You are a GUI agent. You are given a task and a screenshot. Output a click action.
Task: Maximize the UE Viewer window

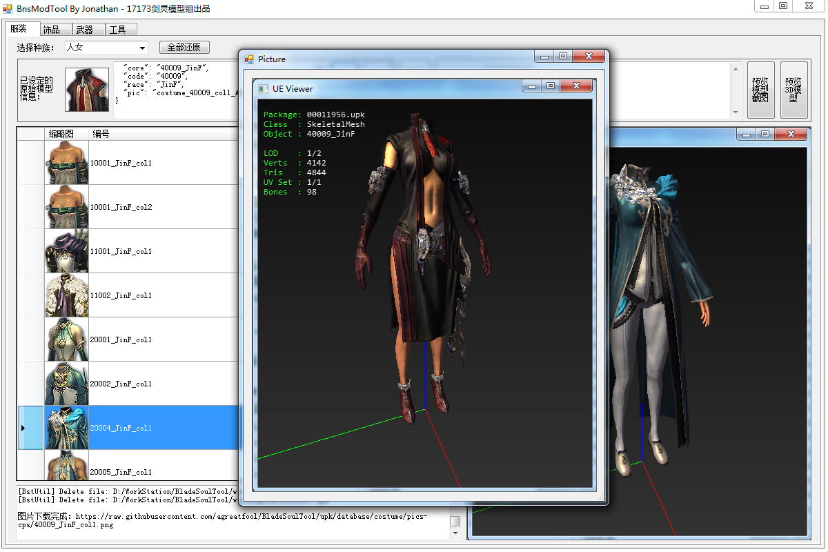click(x=551, y=86)
